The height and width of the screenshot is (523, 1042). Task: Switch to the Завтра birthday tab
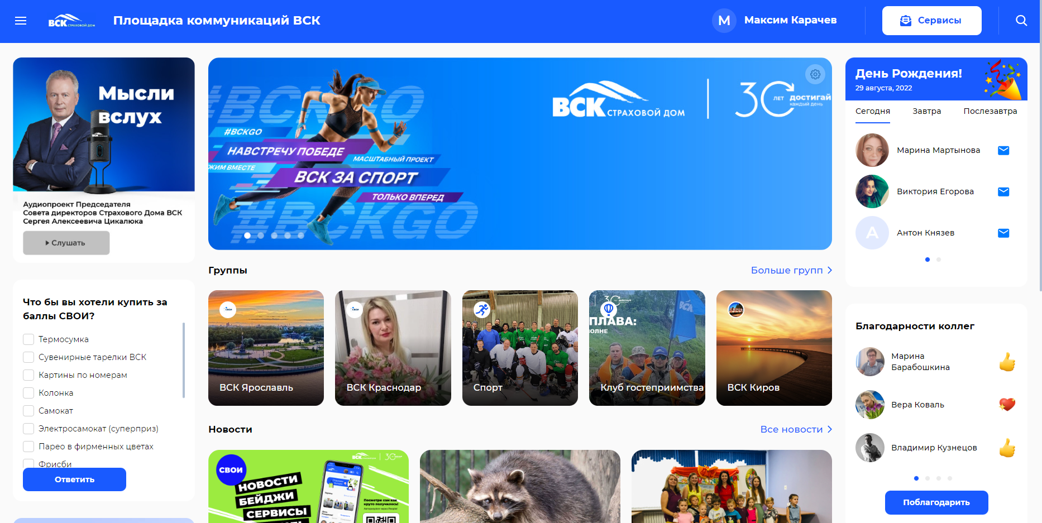pyautogui.click(x=926, y=111)
